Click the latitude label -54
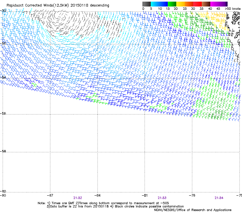The image size is (242, 212). pyautogui.click(x=3, y=77)
